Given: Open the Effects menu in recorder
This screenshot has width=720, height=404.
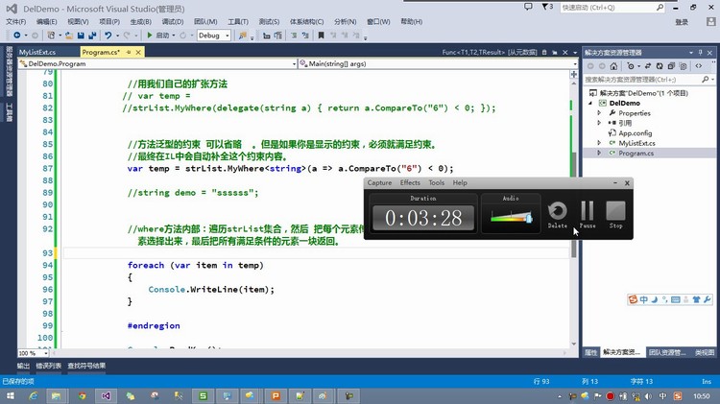Looking at the screenshot, I should click(x=410, y=182).
